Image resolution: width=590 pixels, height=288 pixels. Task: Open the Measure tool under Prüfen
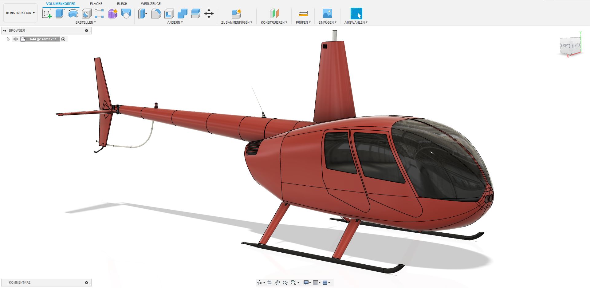coord(303,14)
